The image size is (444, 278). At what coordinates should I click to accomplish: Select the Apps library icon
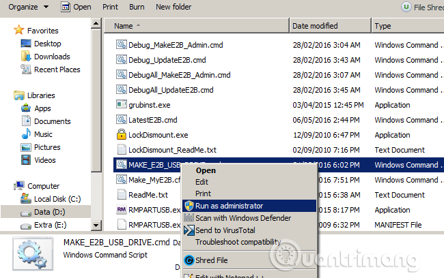coord(26,108)
